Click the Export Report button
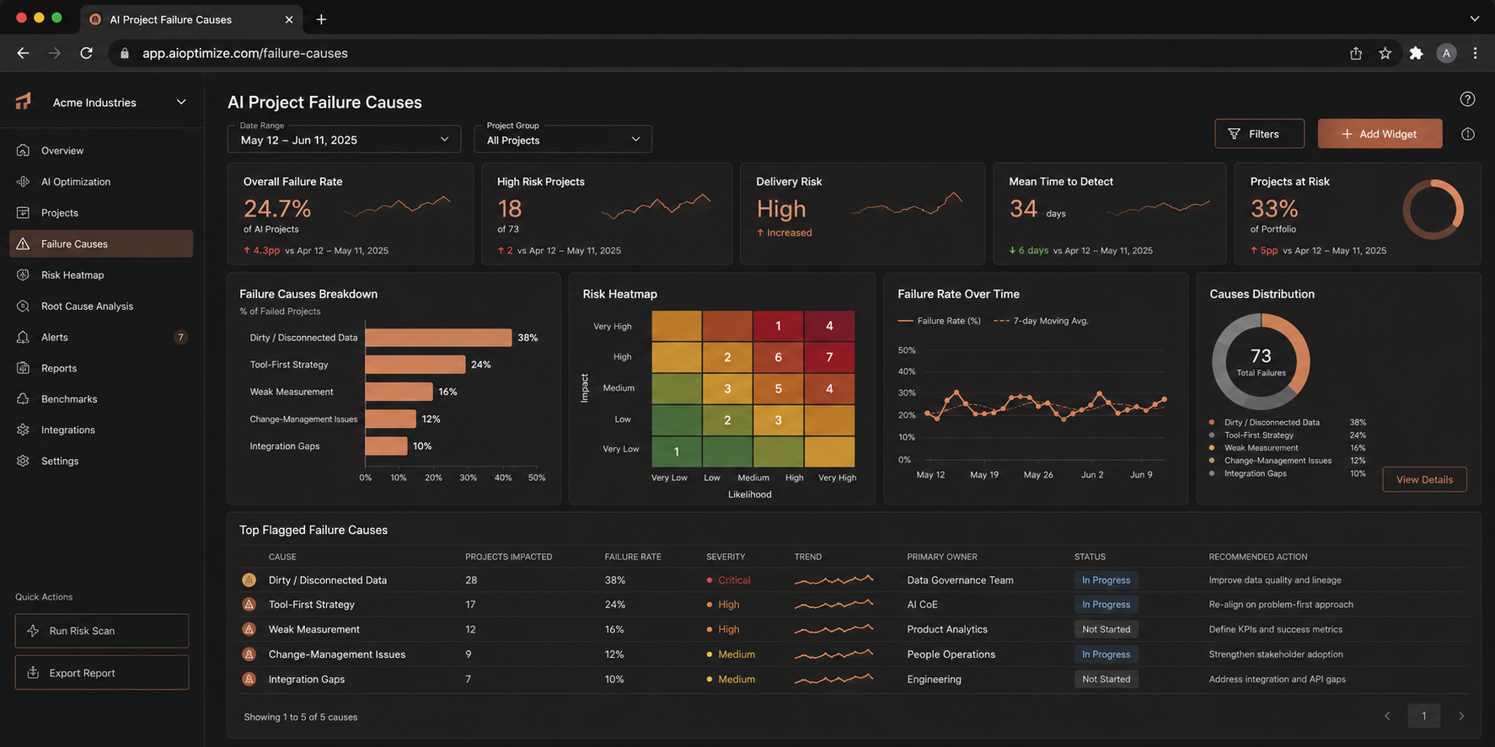The height and width of the screenshot is (747, 1495). click(102, 673)
